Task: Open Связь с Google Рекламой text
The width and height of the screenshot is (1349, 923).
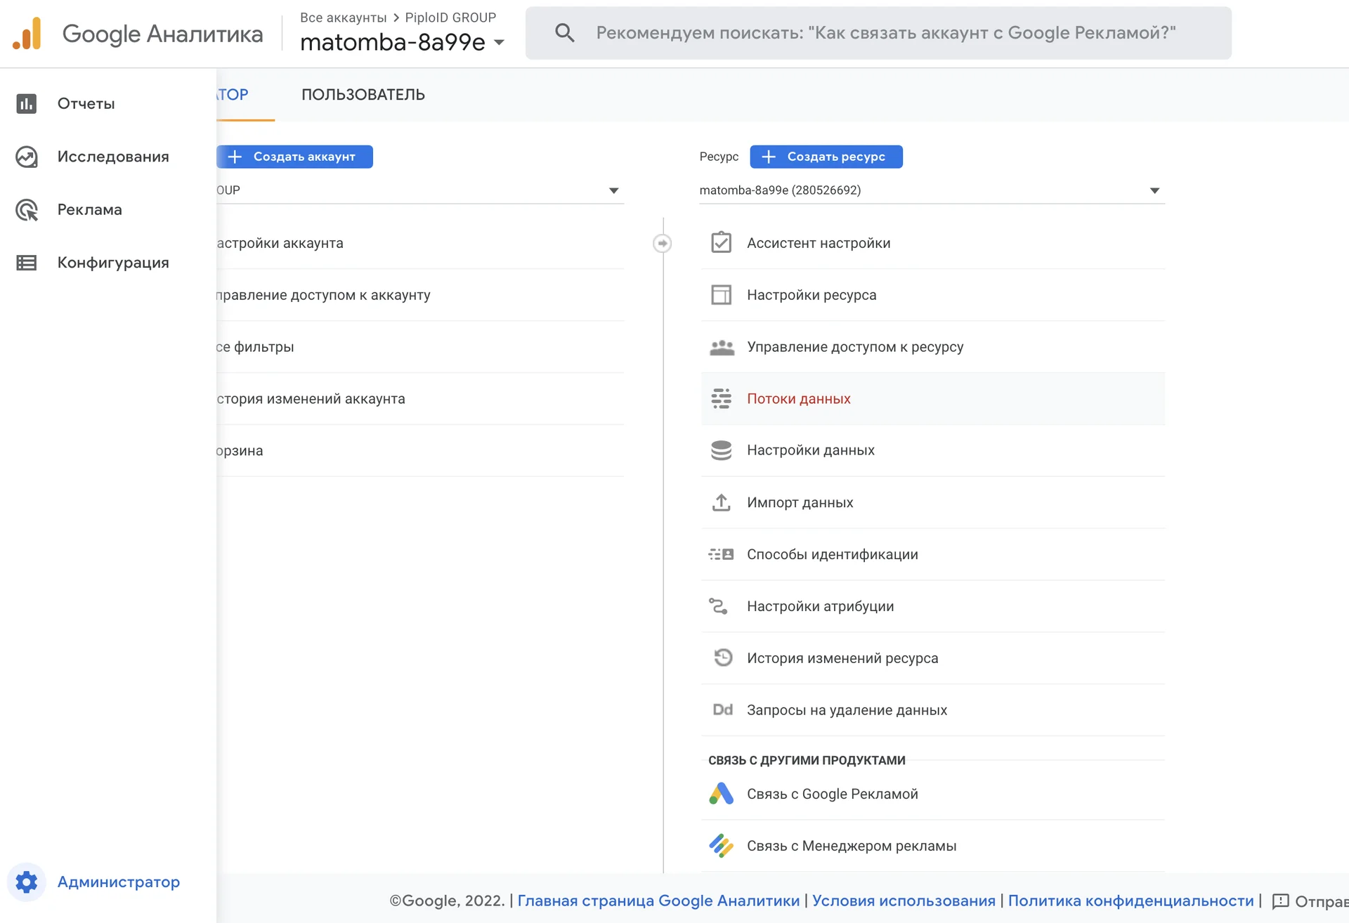Action: coord(833,794)
